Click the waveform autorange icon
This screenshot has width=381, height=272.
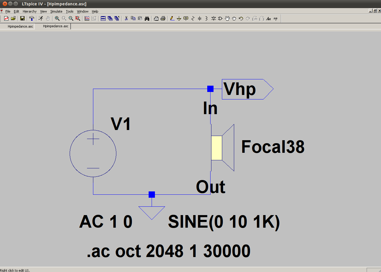pyautogui.click(x=87, y=19)
